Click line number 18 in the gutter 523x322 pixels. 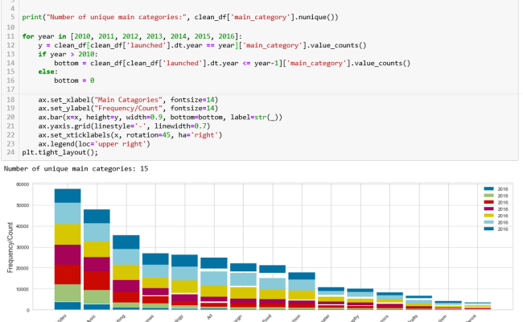click(10, 100)
